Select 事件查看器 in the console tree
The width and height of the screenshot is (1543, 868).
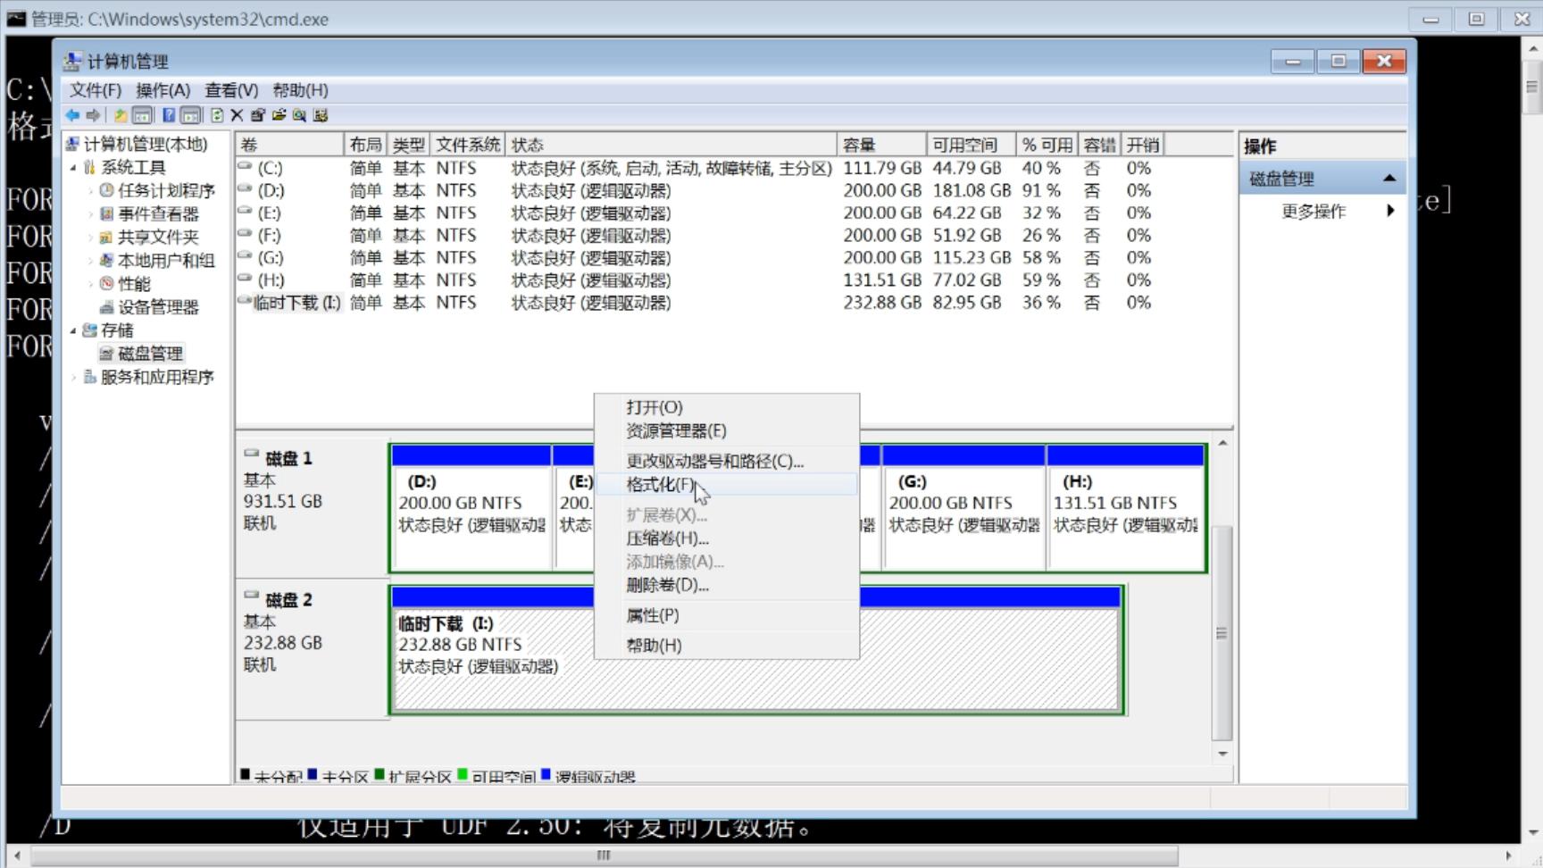161,213
